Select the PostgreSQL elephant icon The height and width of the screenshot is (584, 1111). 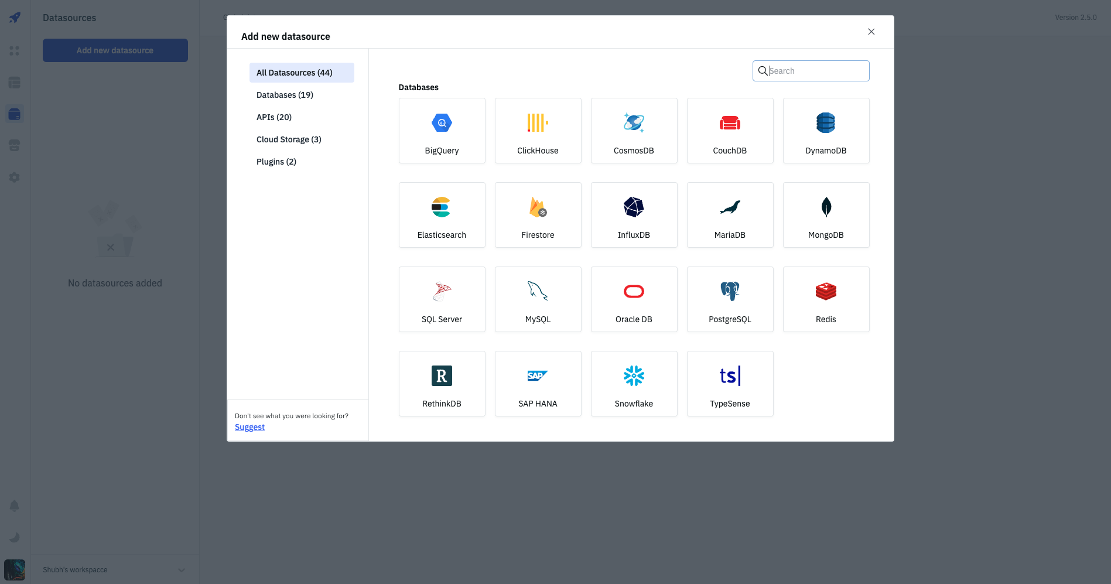(x=730, y=291)
